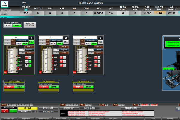Turn on MID-STREAM with green I
This screenshot has width=180, height=120.
13,111
